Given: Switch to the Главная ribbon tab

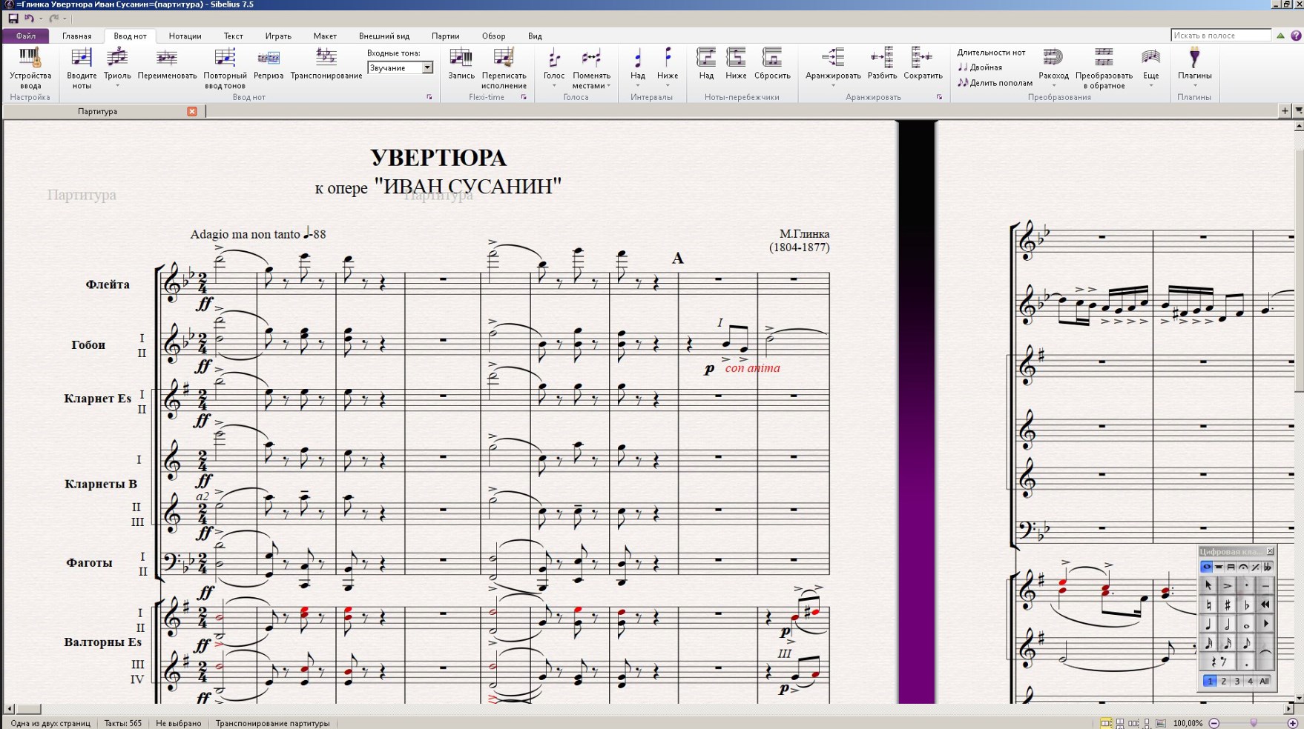Looking at the screenshot, I should tap(77, 36).
